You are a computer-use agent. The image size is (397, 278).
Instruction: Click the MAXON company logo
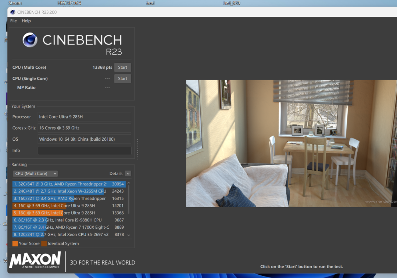coord(35,260)
